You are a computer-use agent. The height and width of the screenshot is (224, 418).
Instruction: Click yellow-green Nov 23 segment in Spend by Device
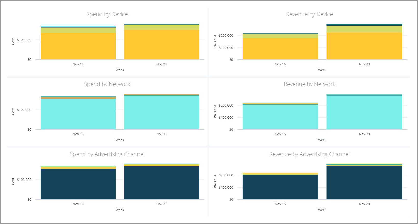162,27
